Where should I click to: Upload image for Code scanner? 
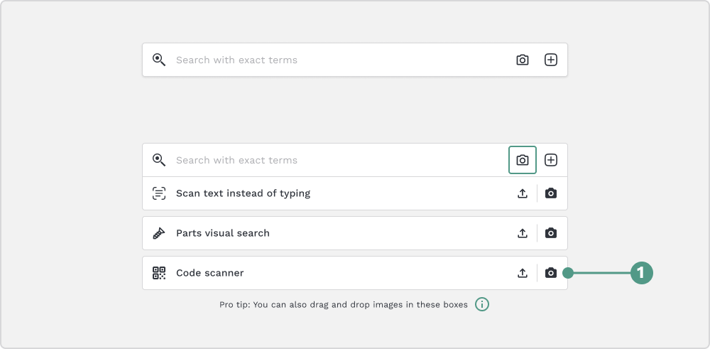[523, 273]
